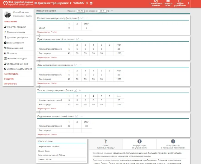The image size is (201, 164).
Task: Click the Выйти logout link
Action: (x=29, y=16)
